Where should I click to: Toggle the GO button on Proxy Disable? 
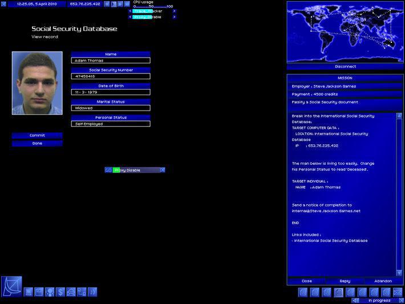tap(108, 170)
